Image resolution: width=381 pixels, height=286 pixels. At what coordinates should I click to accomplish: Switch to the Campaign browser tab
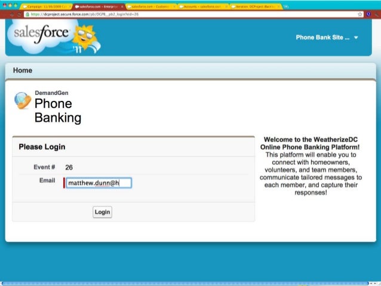46,7
